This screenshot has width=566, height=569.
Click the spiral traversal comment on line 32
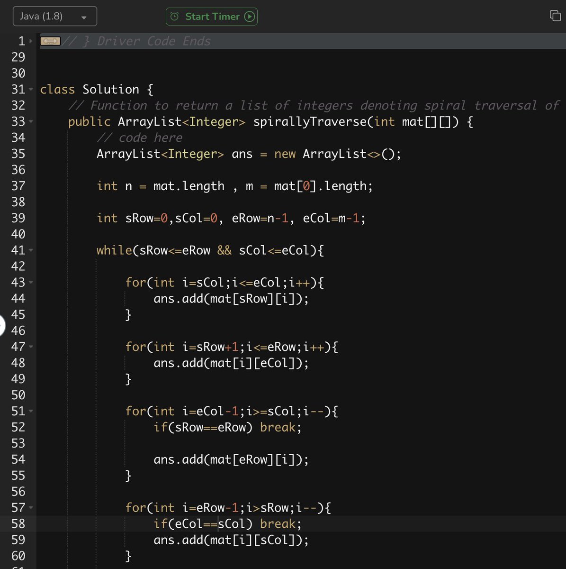click(x=314, y=105)
